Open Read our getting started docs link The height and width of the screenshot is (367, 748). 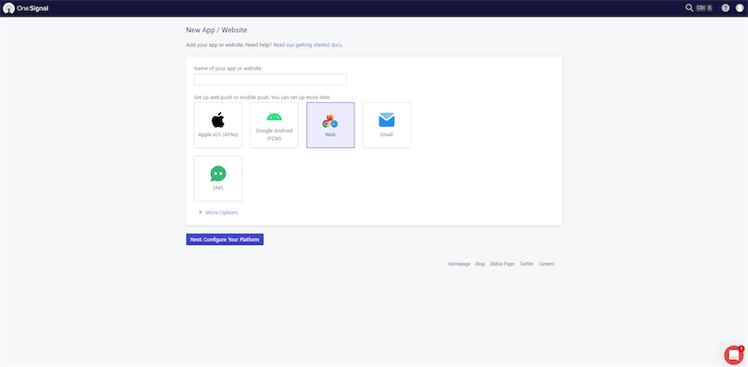[x=308, y=45]
